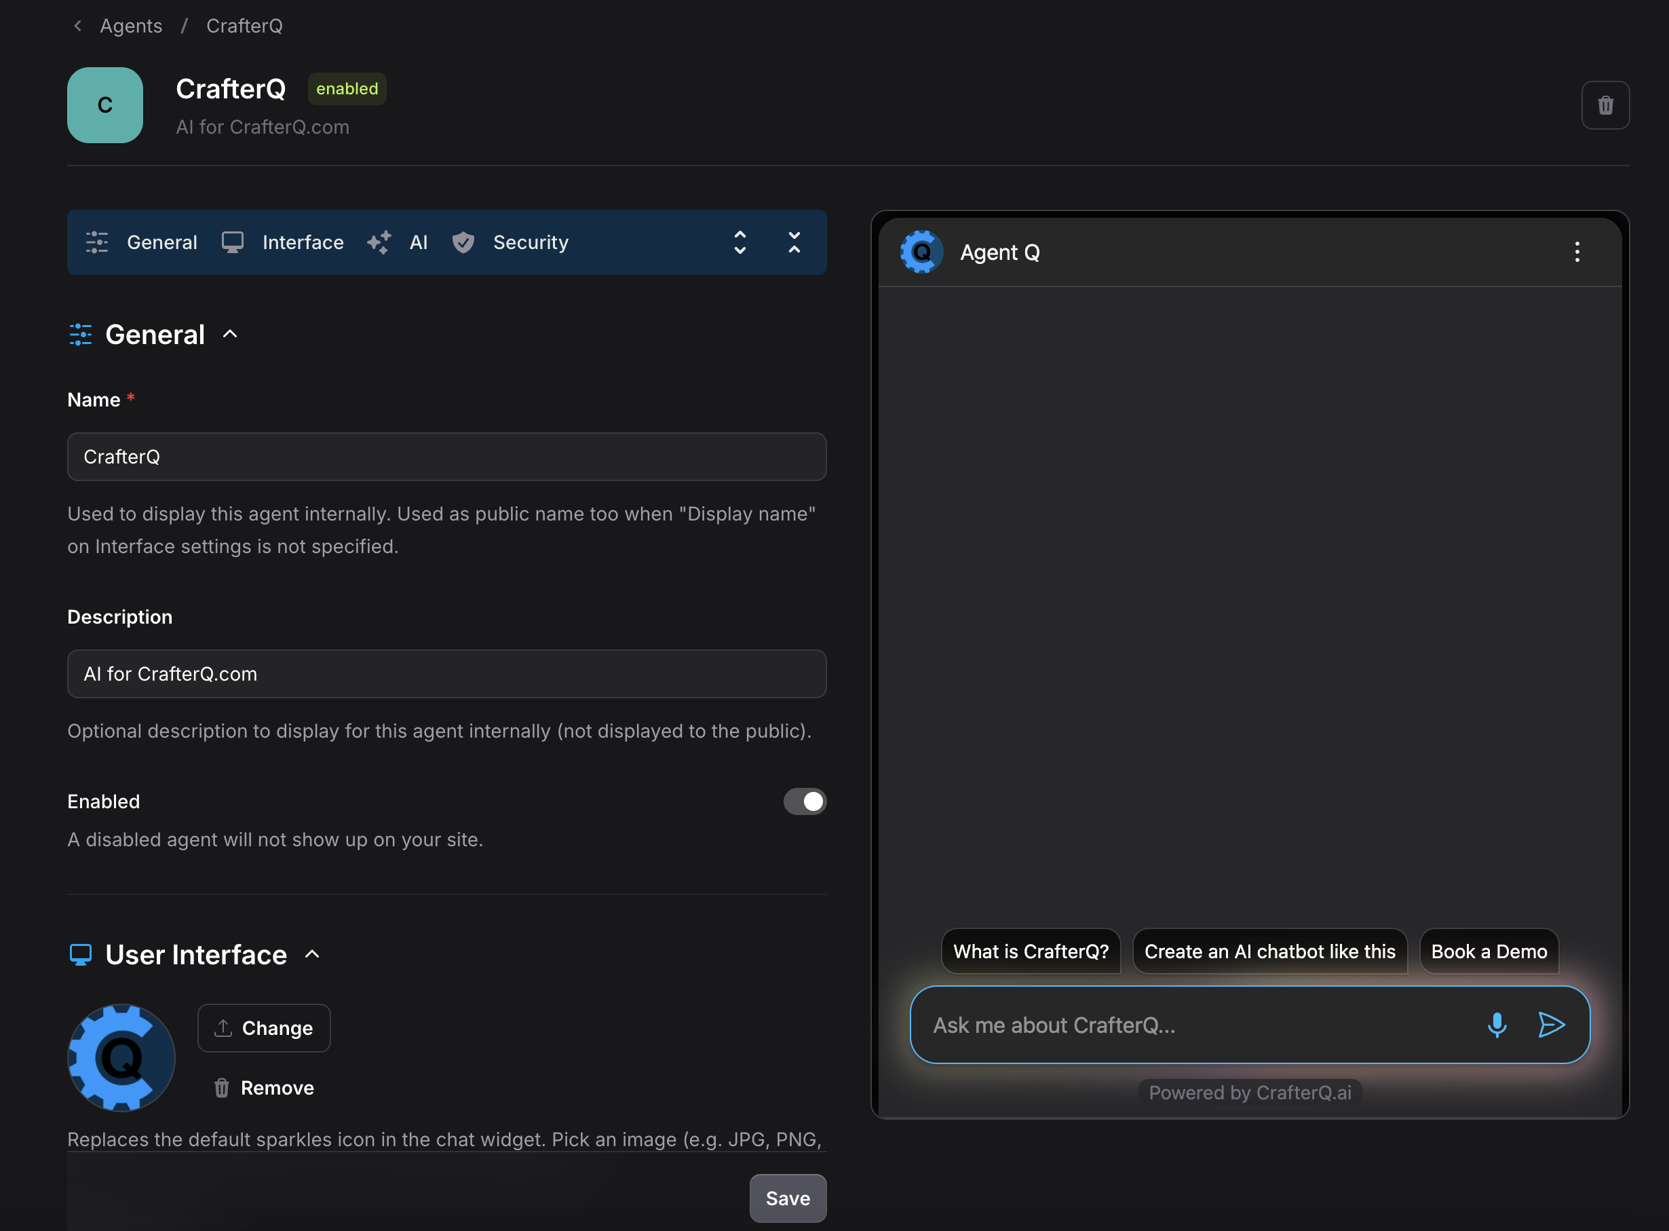Image resolution: width=1669 pixels, height=1231 pixels.
Task: Click the Name field label
Action: pyautogui.click(x=94, y=400)
